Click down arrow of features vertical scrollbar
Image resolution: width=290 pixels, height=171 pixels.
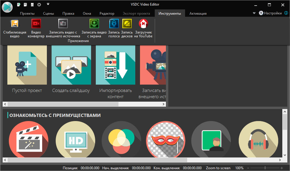[285, 155]
